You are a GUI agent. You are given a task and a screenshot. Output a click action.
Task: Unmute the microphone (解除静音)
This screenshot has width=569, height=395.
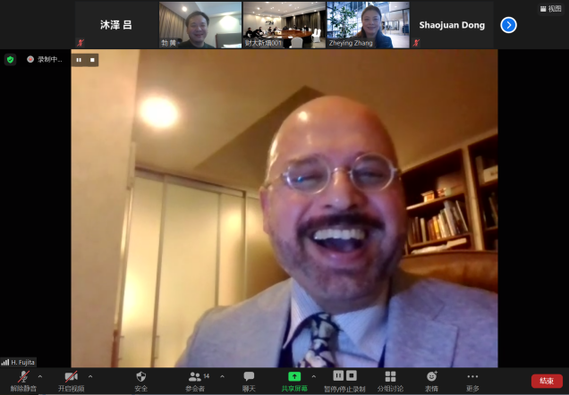click(x=24, y=378)
